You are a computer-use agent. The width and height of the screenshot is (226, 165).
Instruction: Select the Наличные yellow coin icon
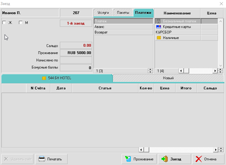point(158,38)
